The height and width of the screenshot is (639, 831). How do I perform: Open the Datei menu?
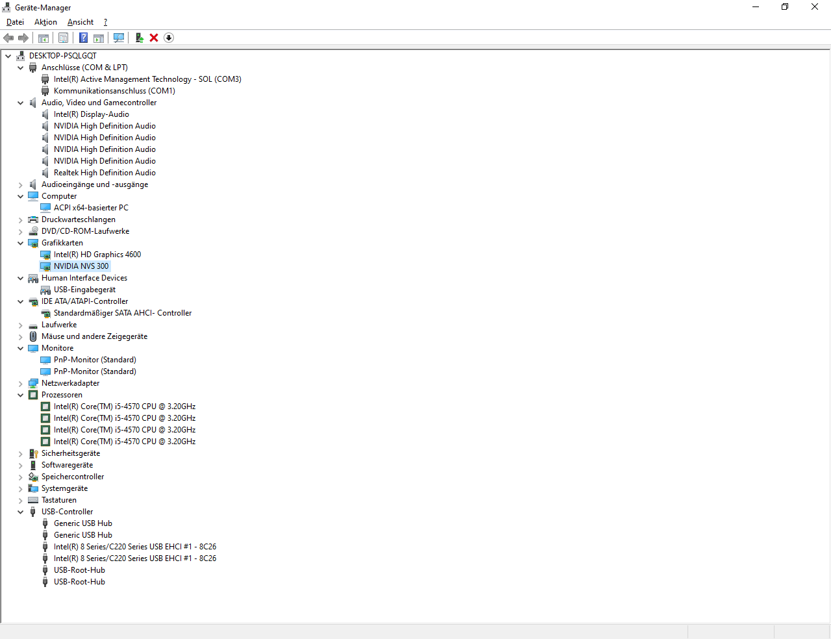click(x=15, y=22)
